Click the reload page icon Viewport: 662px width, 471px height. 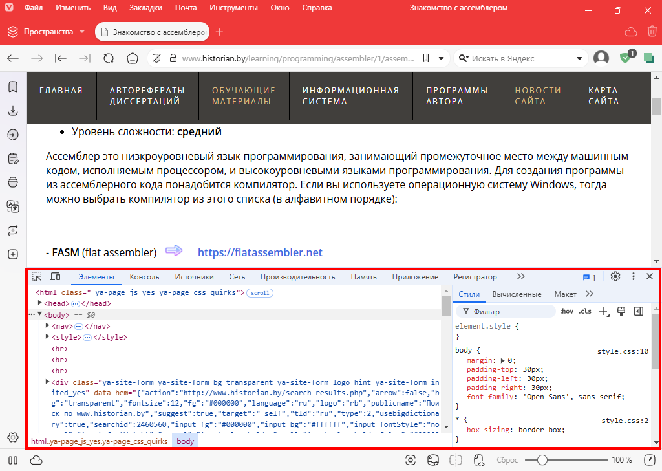(x=109, y=58)
